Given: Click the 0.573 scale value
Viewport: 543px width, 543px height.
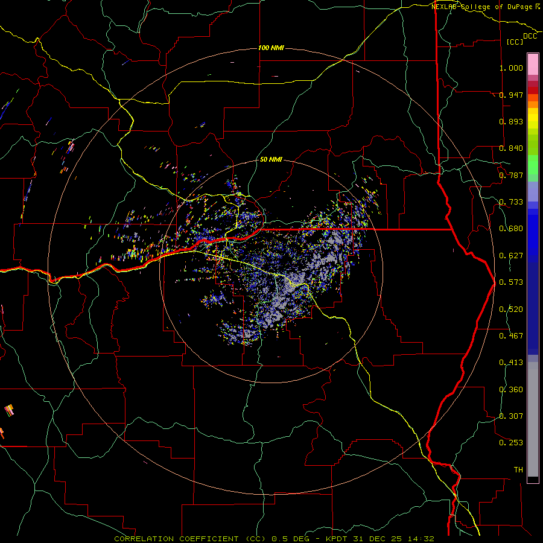Looking at the screenshot, I should [511, 282].
